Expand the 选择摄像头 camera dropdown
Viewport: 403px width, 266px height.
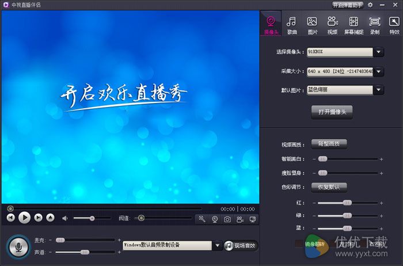point(378,52)
